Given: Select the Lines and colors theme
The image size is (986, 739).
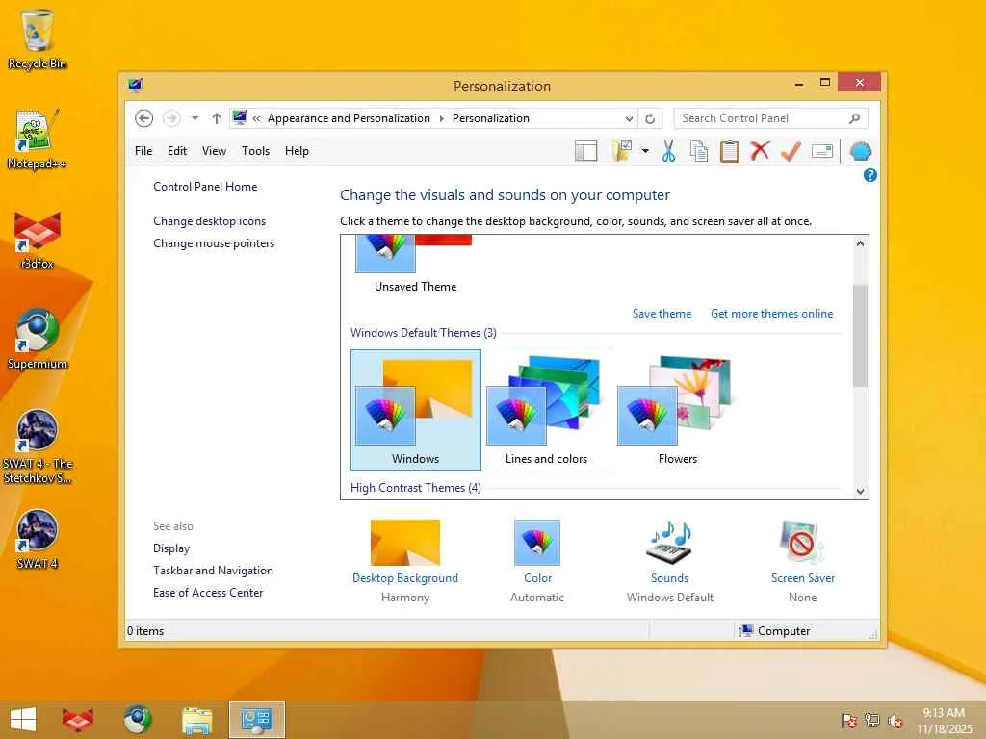Looking at the screenshot, I should tap(547, 410).
